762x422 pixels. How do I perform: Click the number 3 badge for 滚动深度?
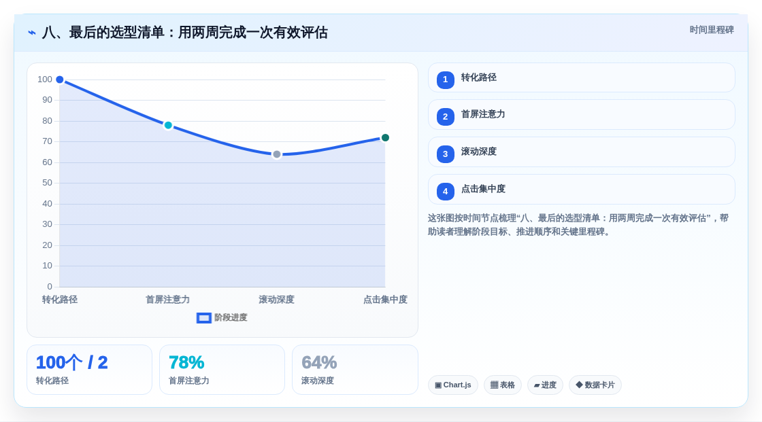coord(445,154)
